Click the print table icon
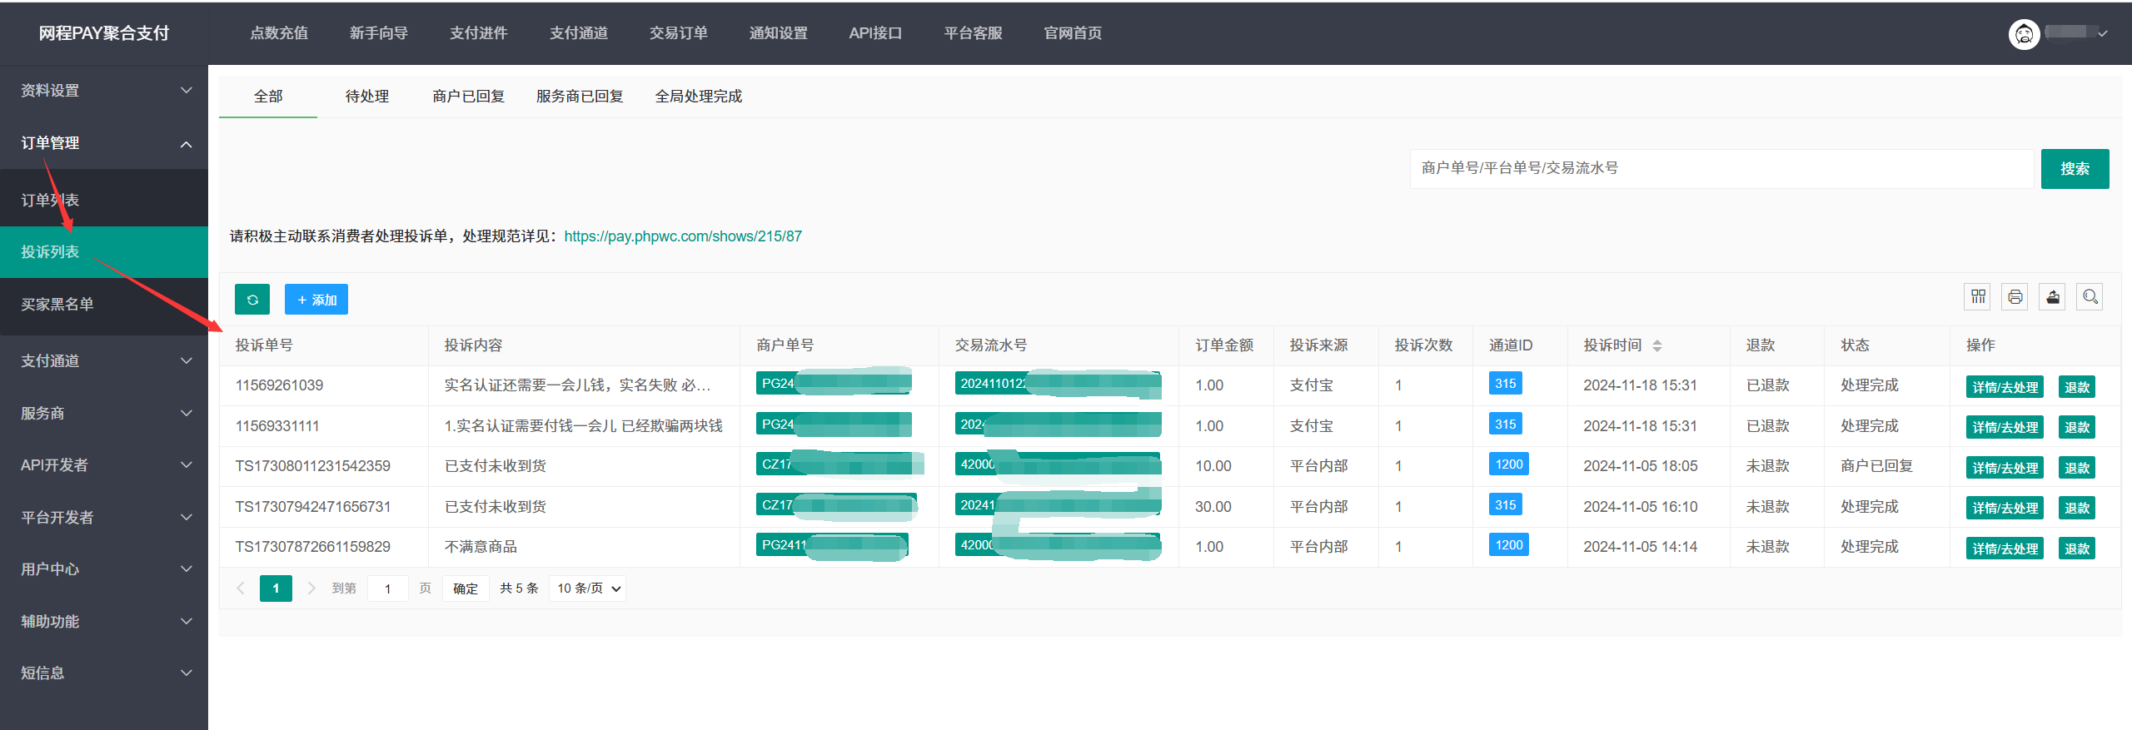2132x730 pixels. tap(2015, 297)
